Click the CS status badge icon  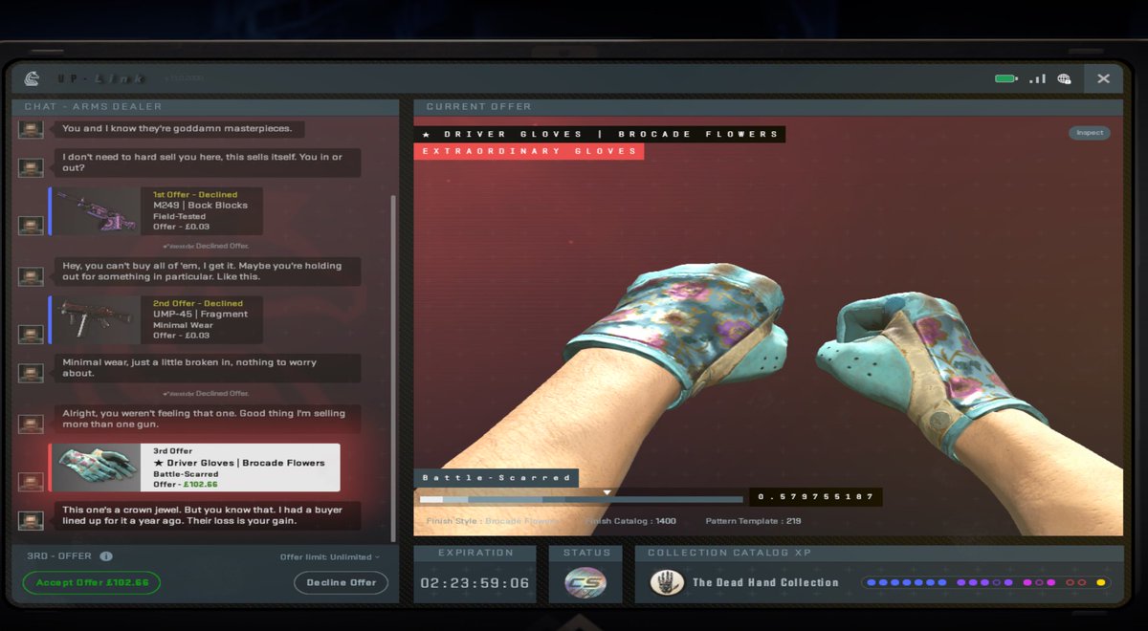coord(586,581)
